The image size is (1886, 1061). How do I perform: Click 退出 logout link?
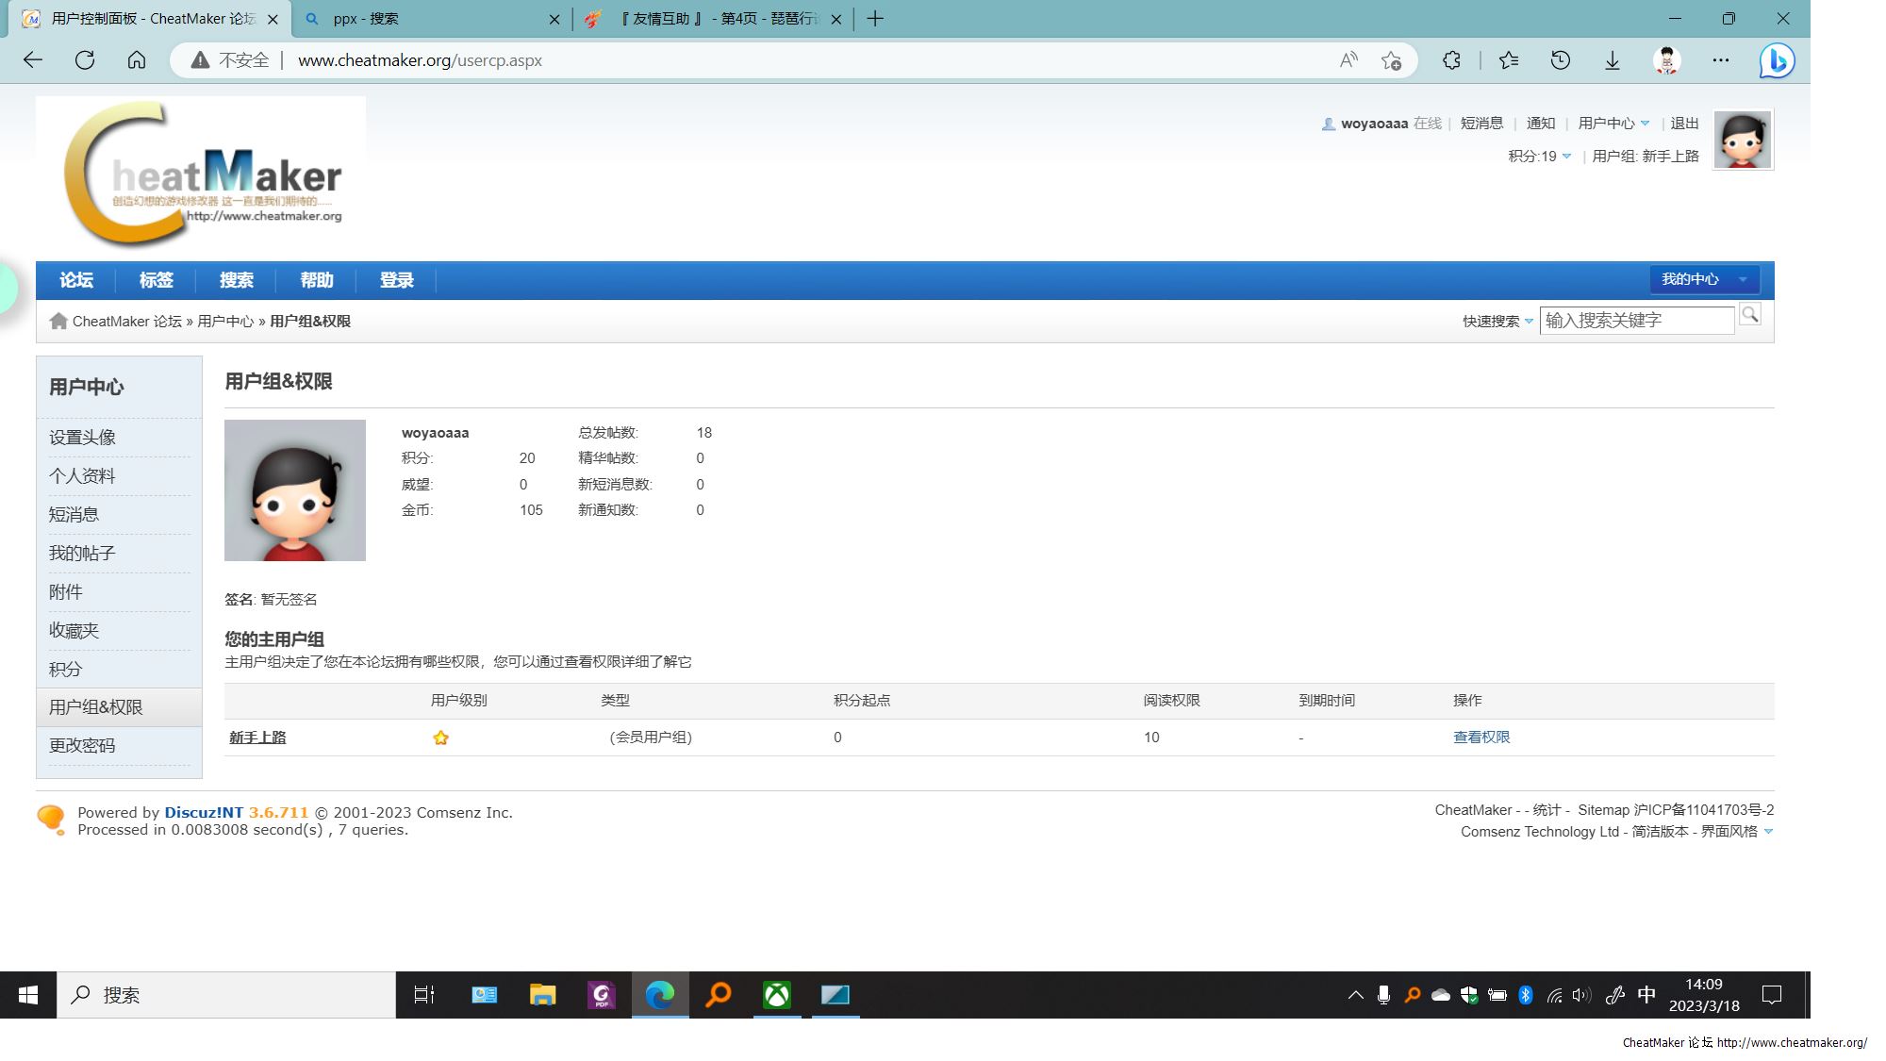[1684, 124]
